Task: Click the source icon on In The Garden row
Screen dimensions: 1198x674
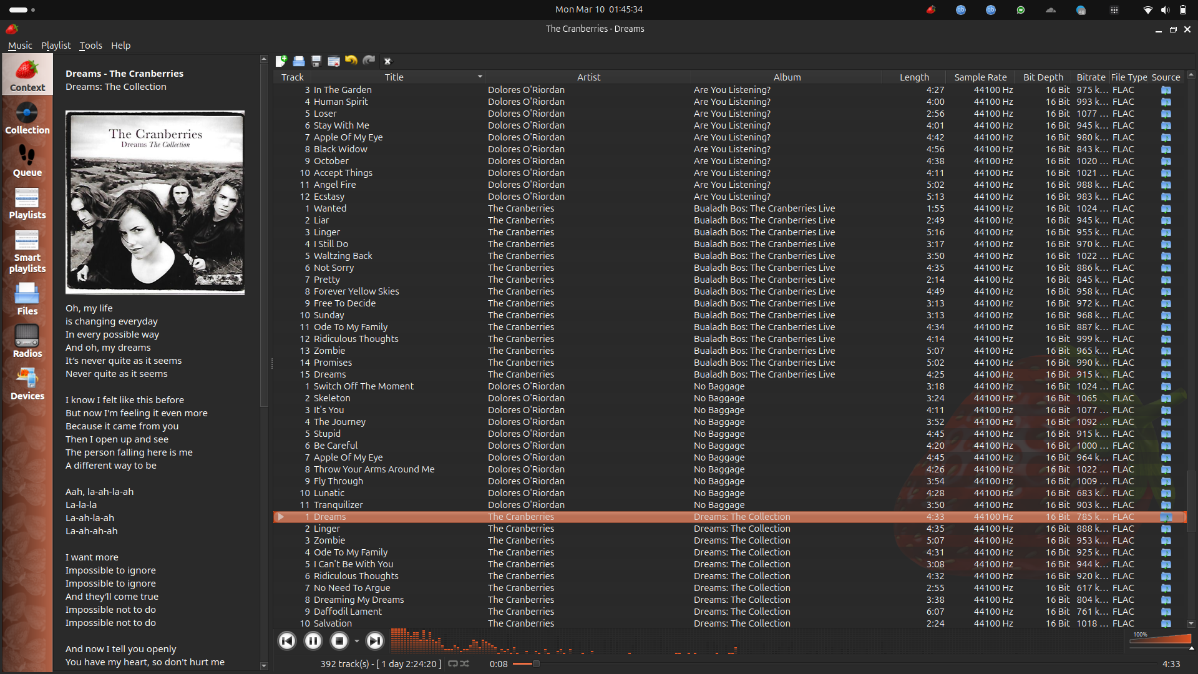Action: click(1166, 90)
